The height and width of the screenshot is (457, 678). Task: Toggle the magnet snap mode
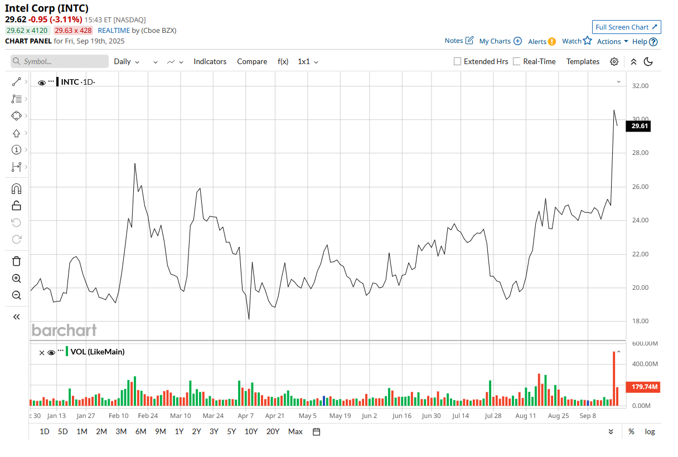[16, 188]
